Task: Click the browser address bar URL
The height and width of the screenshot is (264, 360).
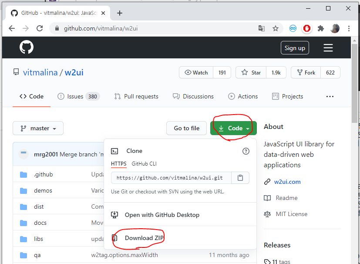Action: (101, 28)
